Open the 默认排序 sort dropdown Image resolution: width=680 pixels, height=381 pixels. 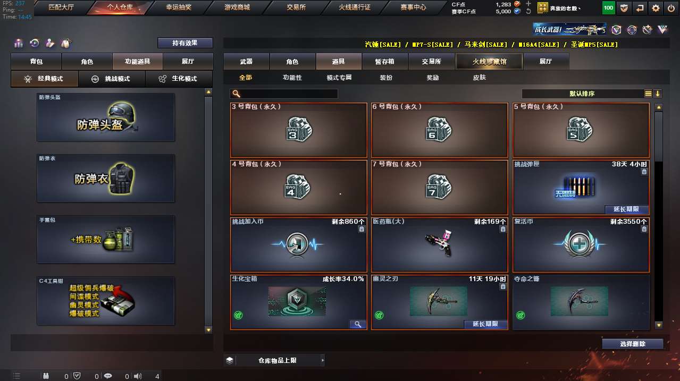pos(583,94)
